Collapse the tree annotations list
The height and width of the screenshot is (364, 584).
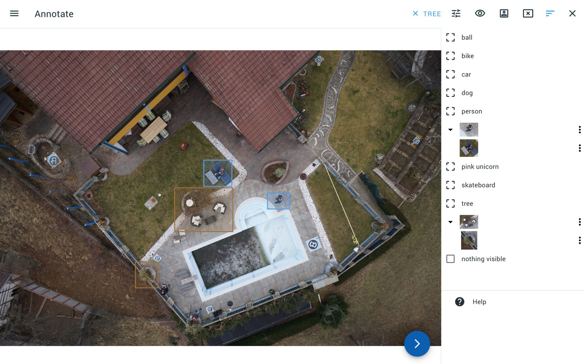[451, 222]
